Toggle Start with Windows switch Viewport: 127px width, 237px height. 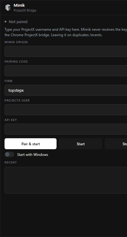9,154
